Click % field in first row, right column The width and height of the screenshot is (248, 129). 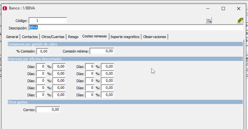tap(107, 67)
